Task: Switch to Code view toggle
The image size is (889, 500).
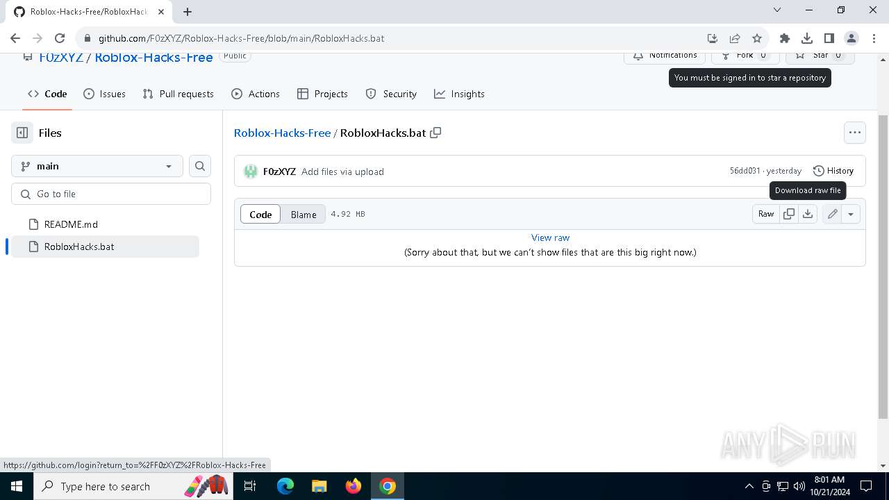Action: [x=260, y=214]
